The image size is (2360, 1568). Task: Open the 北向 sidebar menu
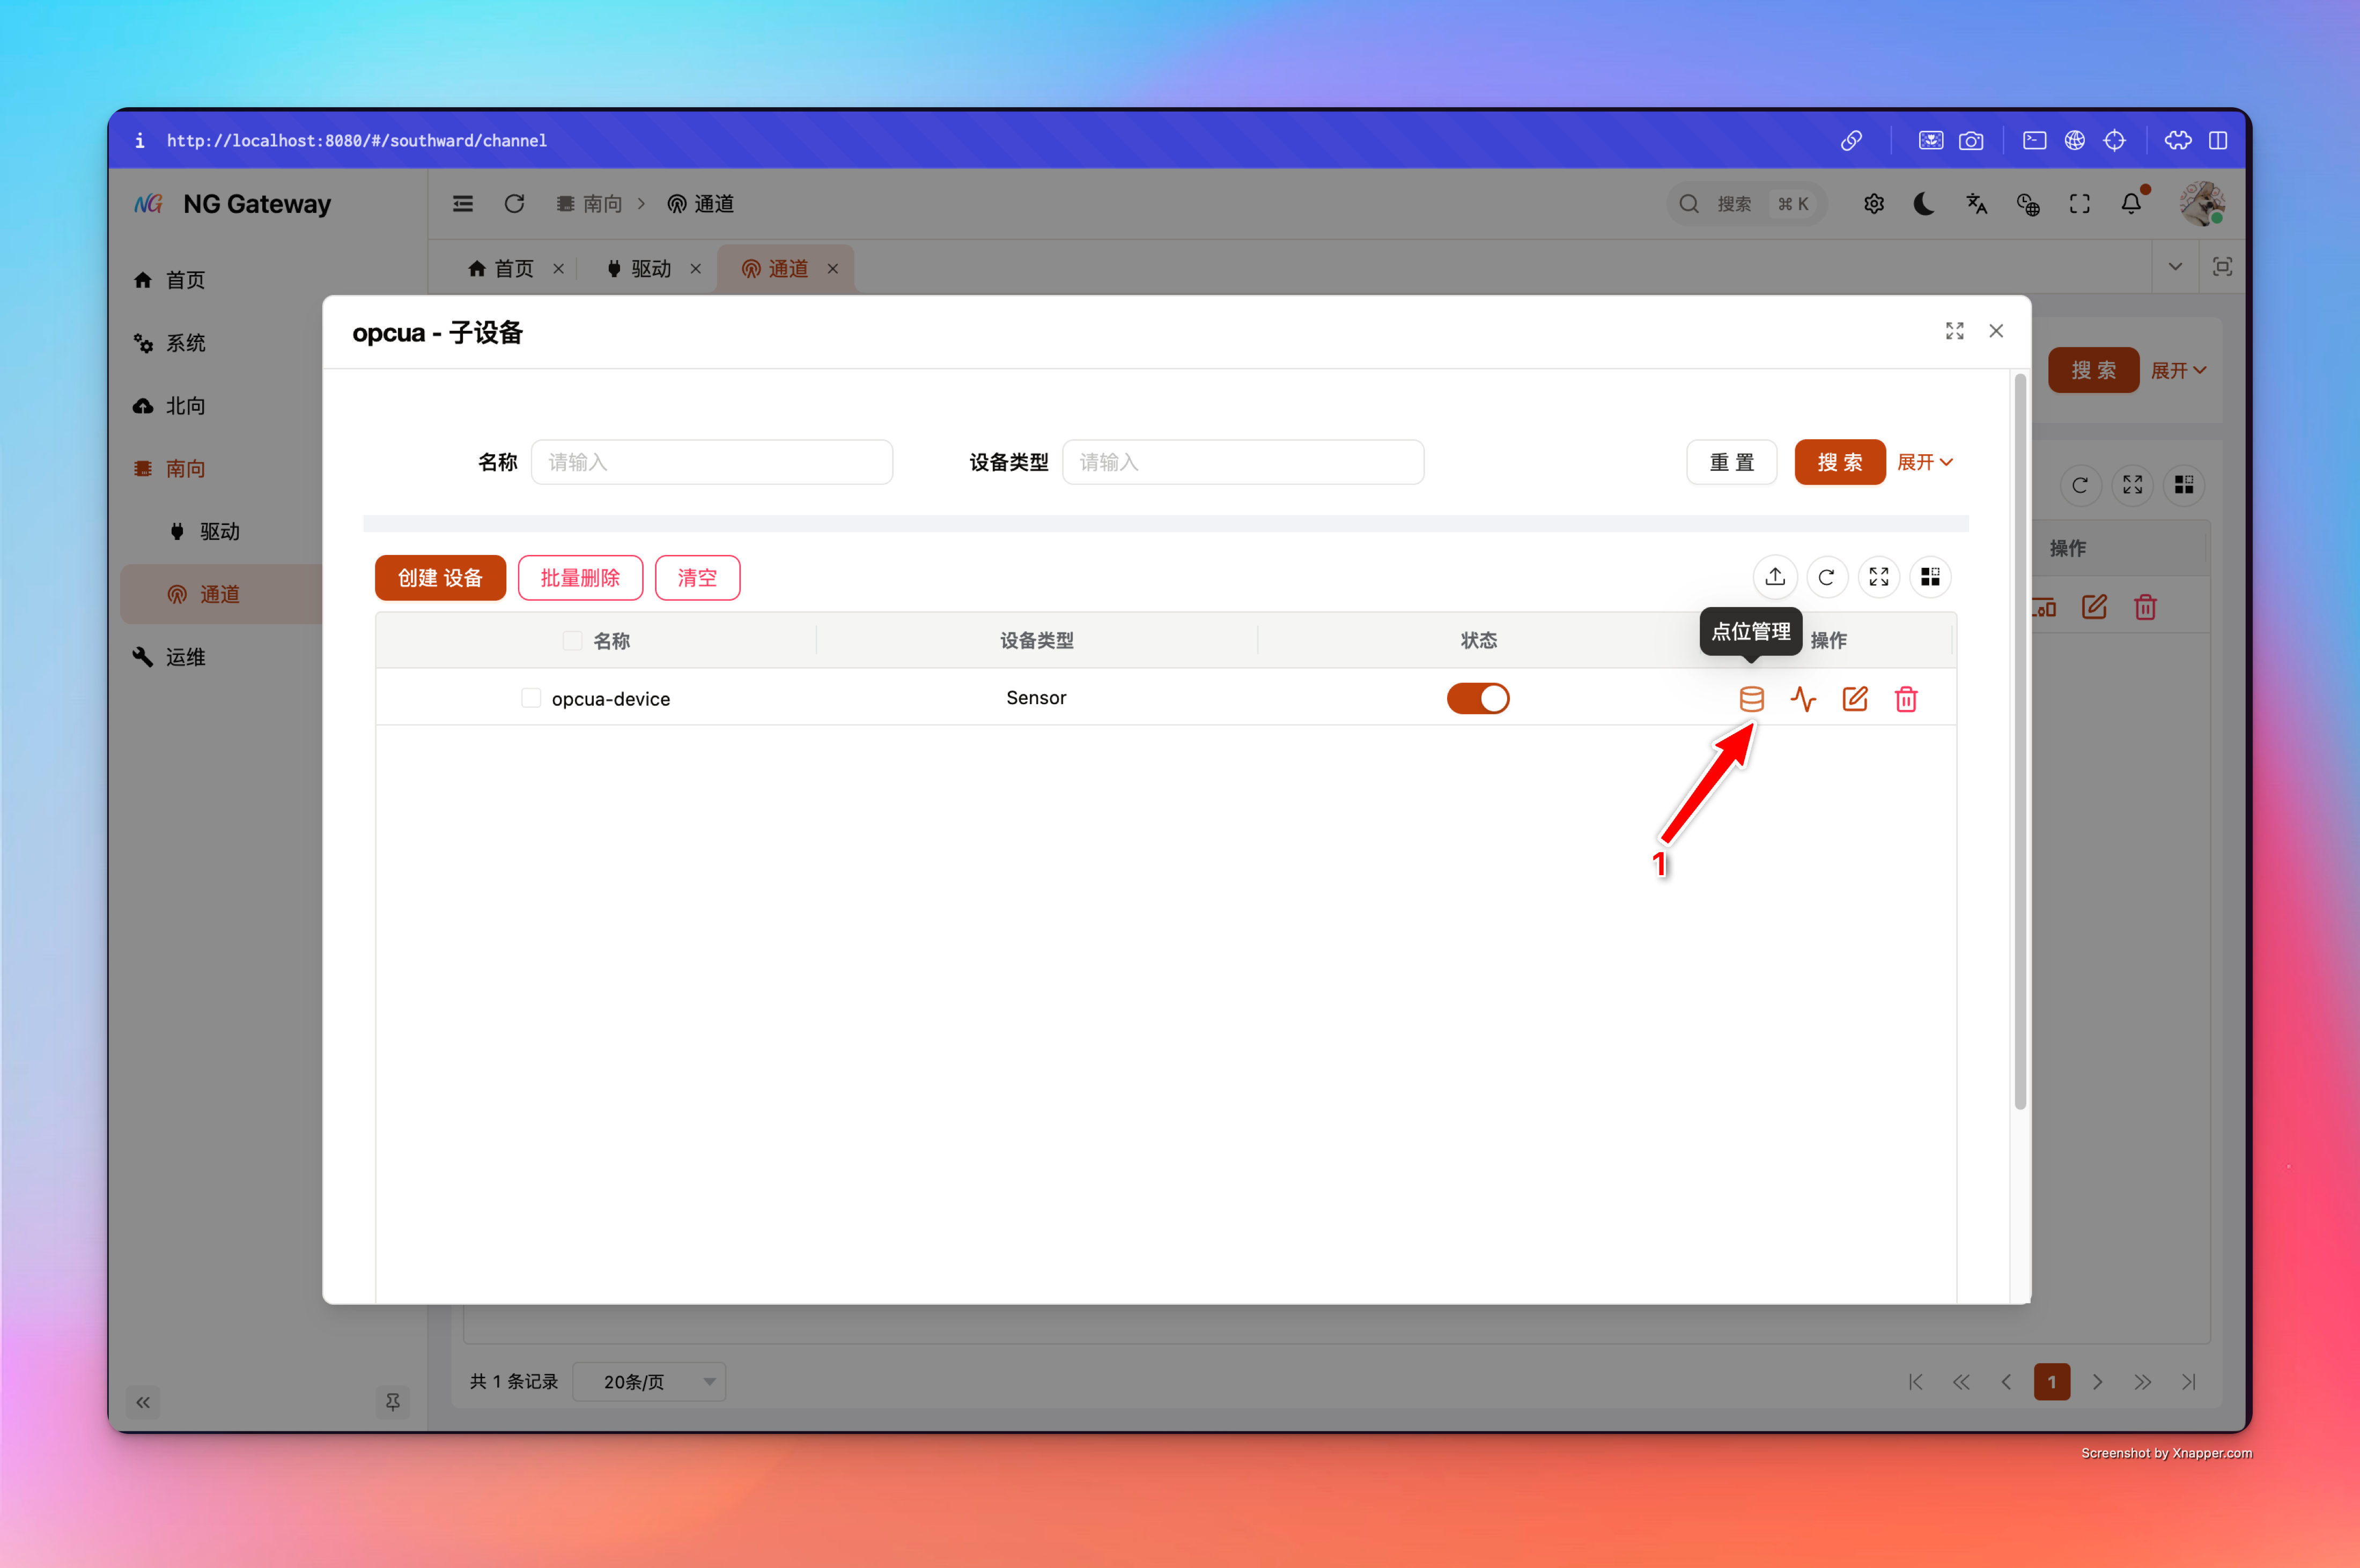click(x=186, y=405)
